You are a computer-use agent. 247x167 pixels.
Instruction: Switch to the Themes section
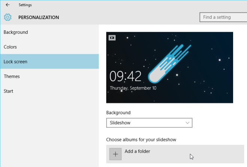pyautogui.click(x=12, y=76)
